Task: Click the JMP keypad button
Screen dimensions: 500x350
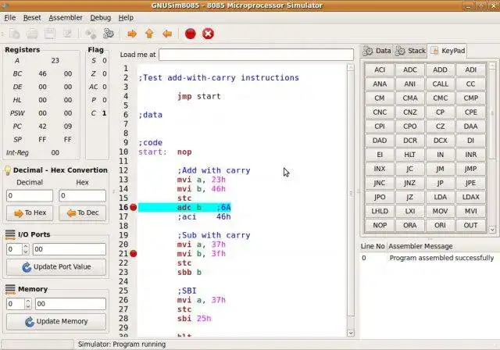Action: 470,169
